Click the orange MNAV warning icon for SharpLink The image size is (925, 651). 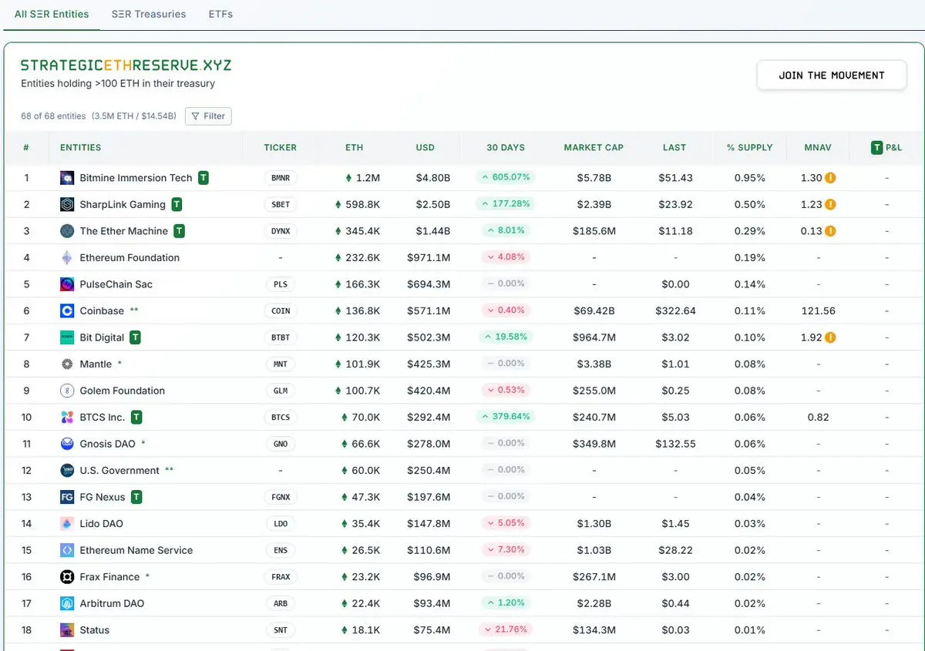(831, 205)
